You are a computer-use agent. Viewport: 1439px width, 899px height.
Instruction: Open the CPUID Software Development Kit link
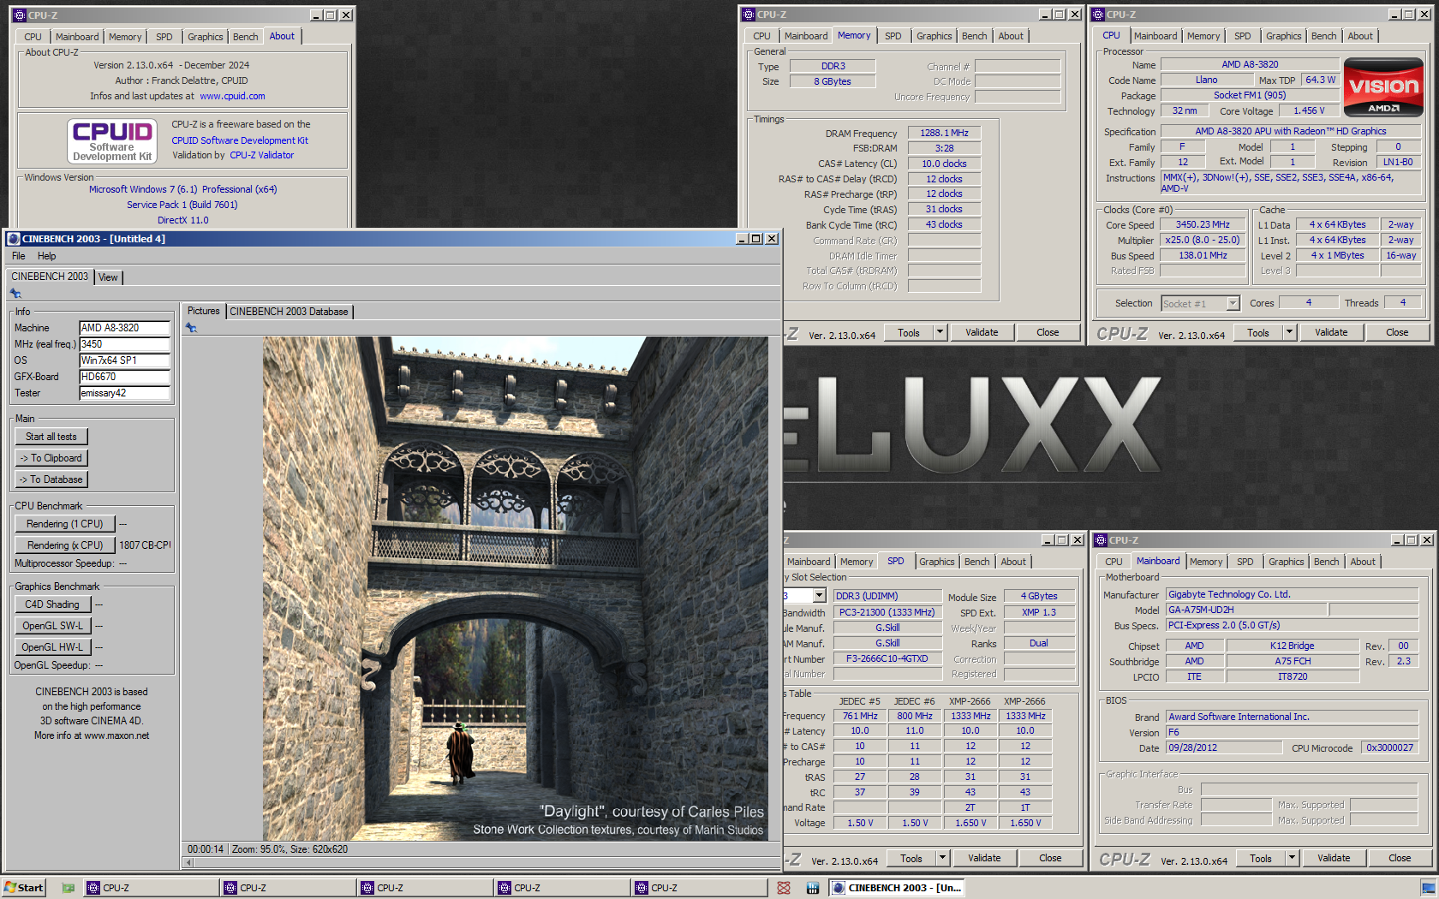point(240,140)
